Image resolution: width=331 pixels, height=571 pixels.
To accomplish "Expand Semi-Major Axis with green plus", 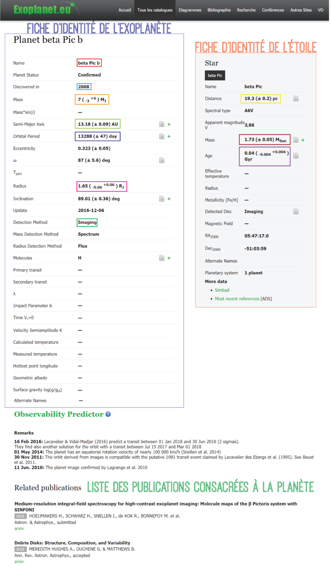I will coord(169,124).
